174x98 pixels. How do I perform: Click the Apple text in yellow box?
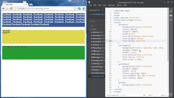coord(6,32)
